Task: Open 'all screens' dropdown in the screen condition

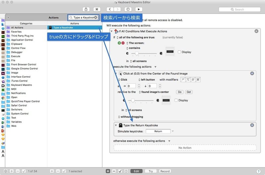Action: (x=138, y=61)
